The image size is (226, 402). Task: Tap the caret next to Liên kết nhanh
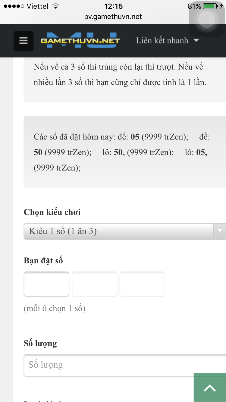pyautogui.click(x=196, y=40)
